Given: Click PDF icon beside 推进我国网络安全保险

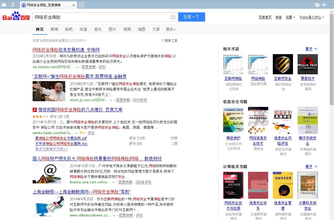Looking at the screenshot, I should (x=35, y=110).
